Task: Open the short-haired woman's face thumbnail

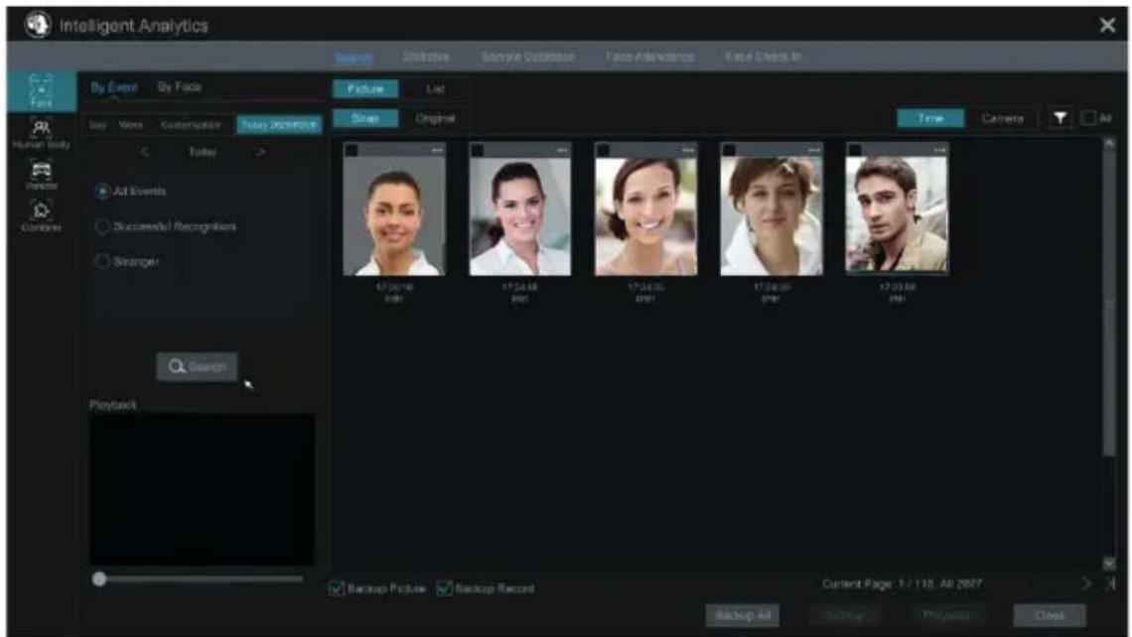Action: 772,215
